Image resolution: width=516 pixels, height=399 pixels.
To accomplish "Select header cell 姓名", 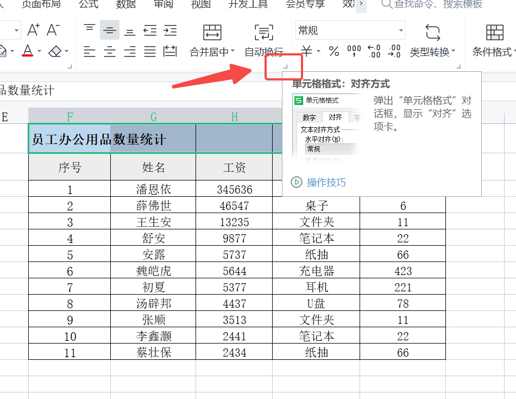I will point(153,167).
